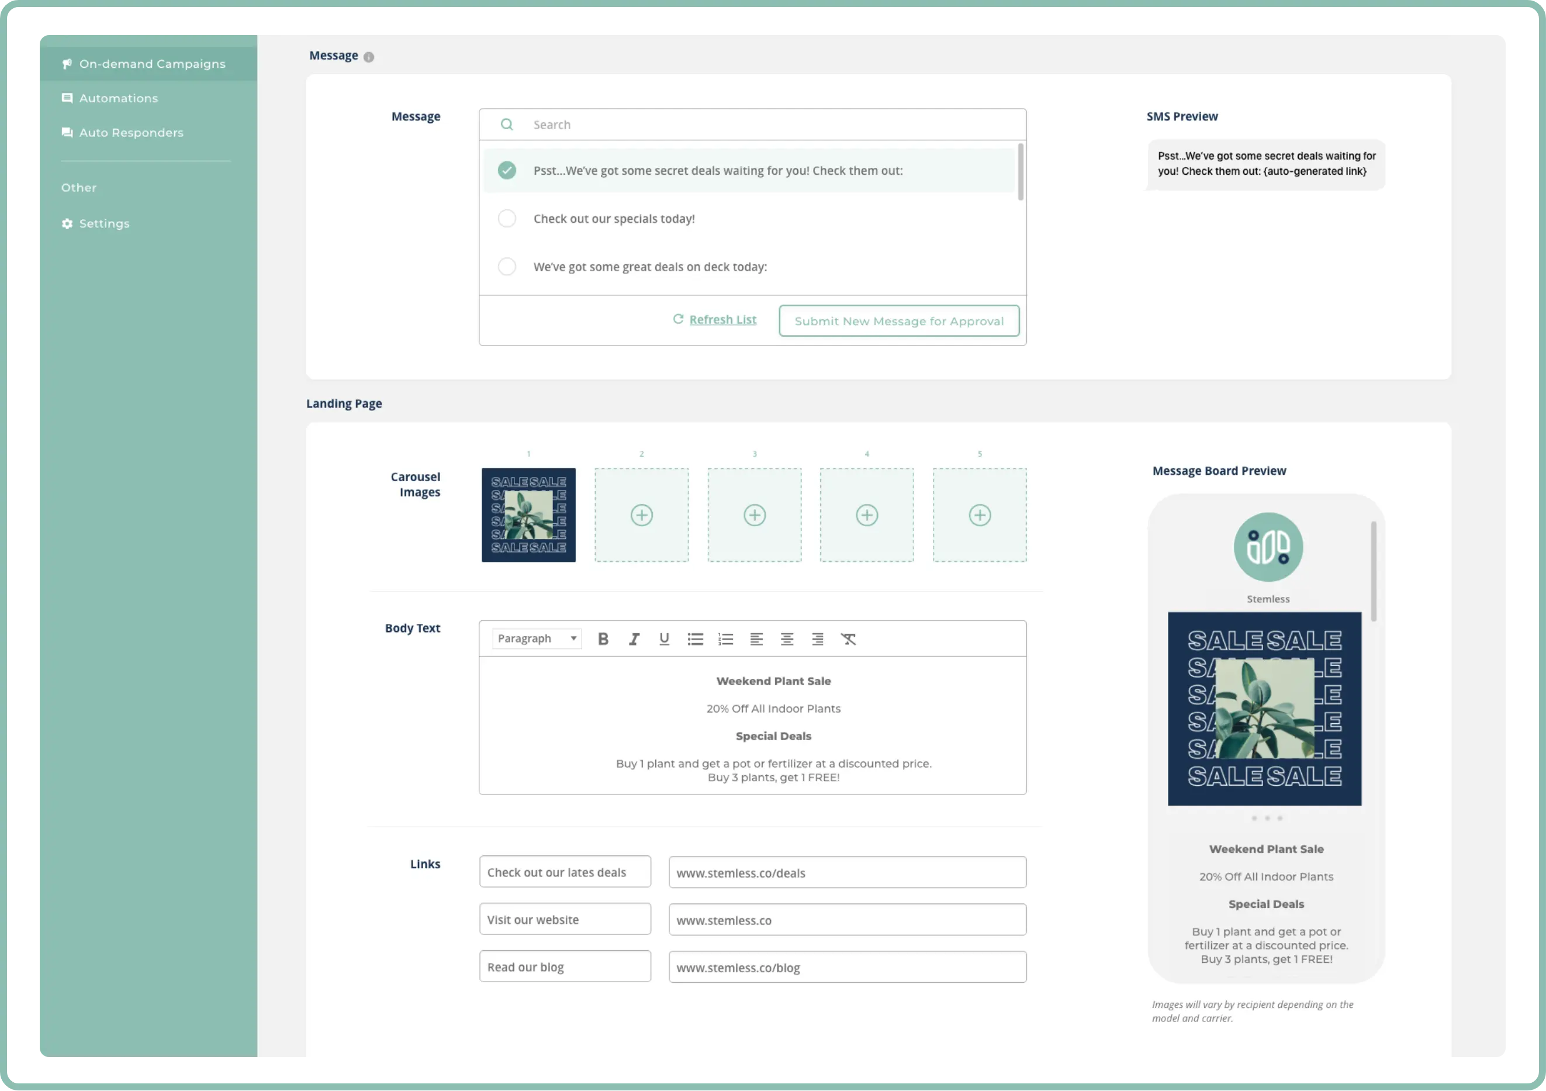This screenshot has width=1546, height=1091.
Task: Open the Settings menu item
Action: click(104, 222)
